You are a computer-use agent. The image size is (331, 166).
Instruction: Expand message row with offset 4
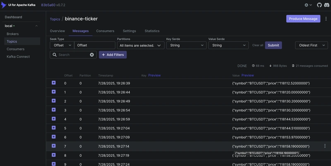click(x=54, y=119)
